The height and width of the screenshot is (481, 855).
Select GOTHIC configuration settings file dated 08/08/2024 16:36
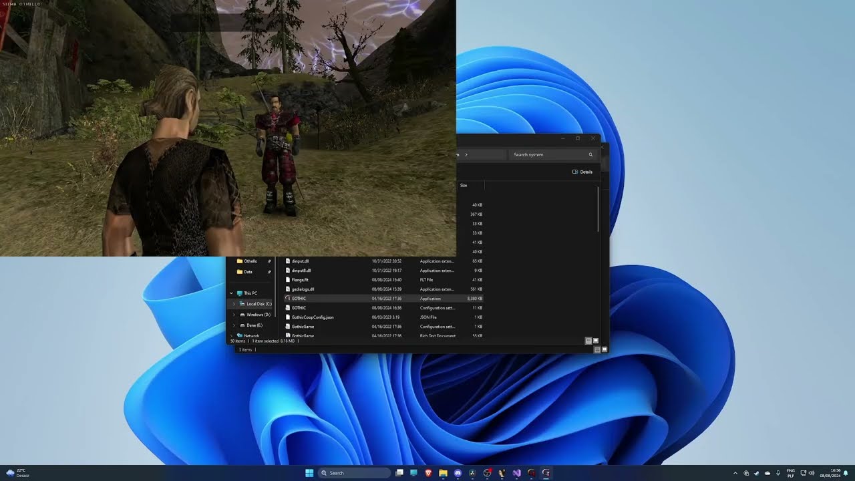(x=383, y=308)
